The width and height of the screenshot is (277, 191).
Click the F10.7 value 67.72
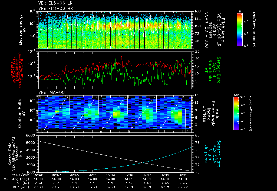[183, 187]
